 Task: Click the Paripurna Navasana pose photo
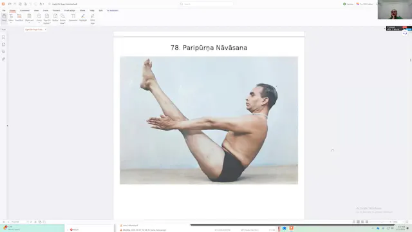pyautogui.click(x=209, y=121)
